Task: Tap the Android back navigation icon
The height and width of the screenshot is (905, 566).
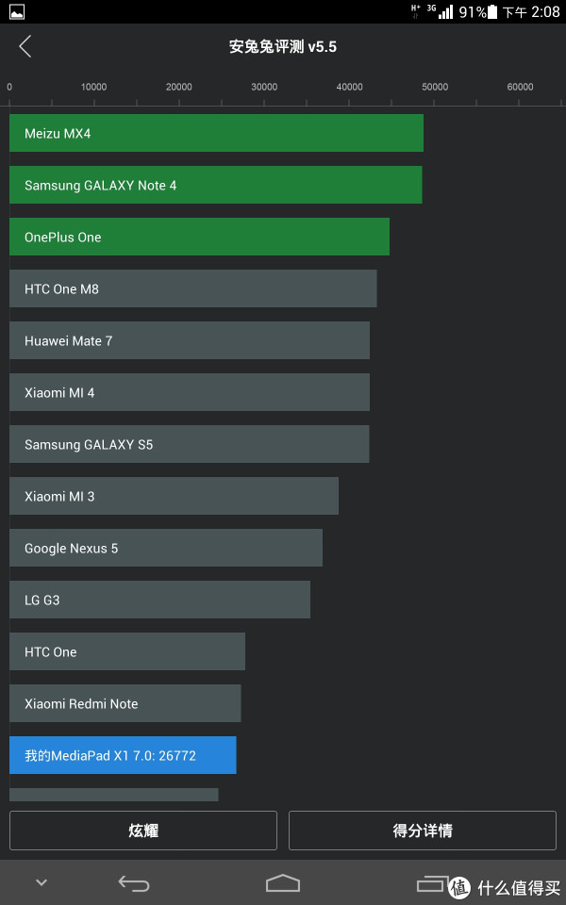Action: pos(133,883)
